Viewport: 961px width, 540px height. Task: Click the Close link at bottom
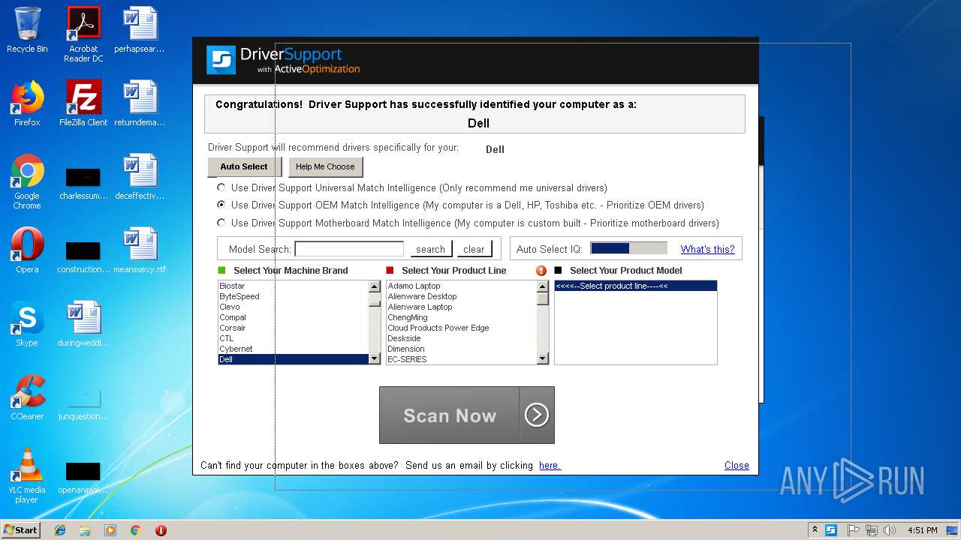(x=737, y=465)
